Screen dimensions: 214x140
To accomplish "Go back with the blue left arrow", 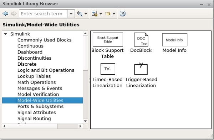I will coord(5,14).
